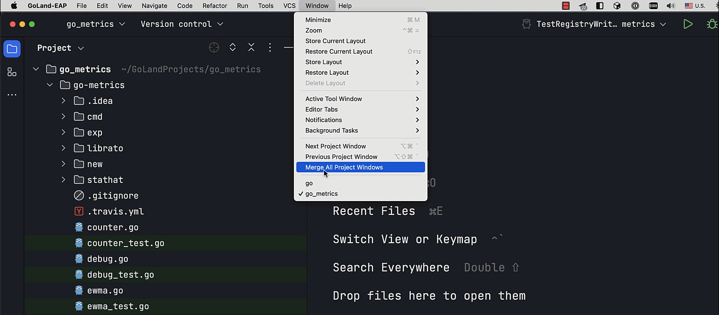Click the green Run button

click(688, 24)
